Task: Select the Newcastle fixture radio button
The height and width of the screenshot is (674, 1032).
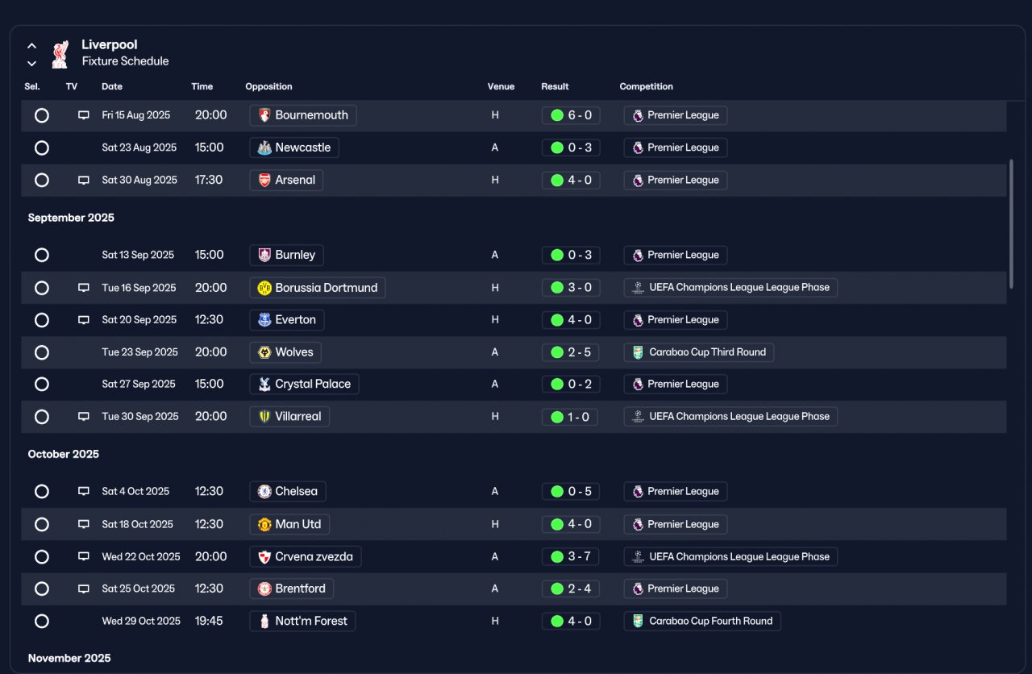Action: pyautogui.click(x=42, y=148)
